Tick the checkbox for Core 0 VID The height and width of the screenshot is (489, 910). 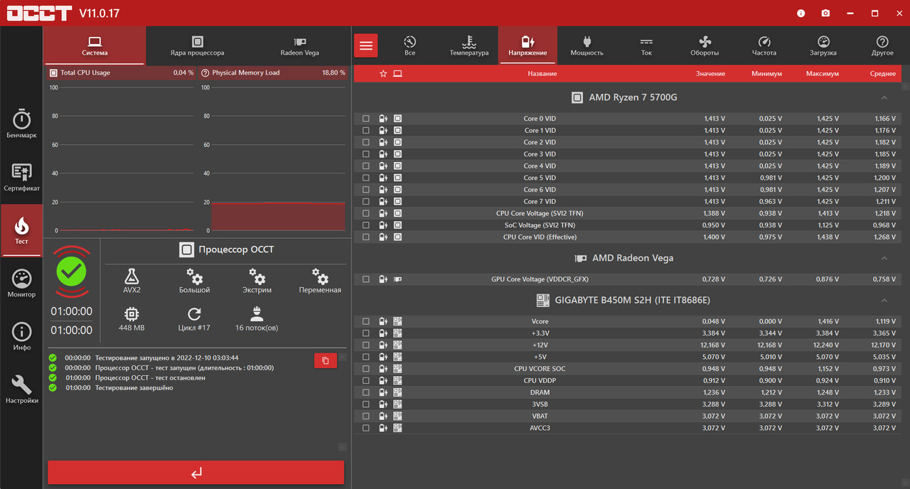[366, 119]
